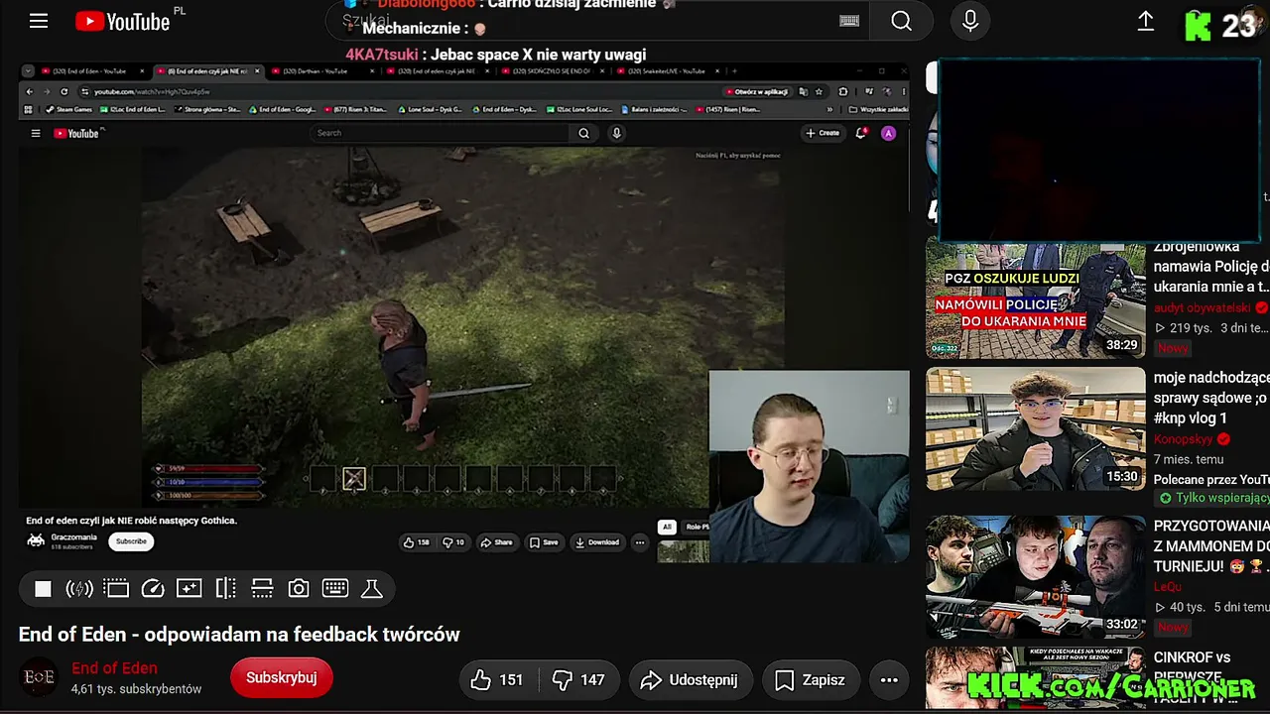The width and height of the screenshot is (1270, 714).
Task: Click the sparkle screen icon in the floating toolbar
Action: [x=189, y=589]
